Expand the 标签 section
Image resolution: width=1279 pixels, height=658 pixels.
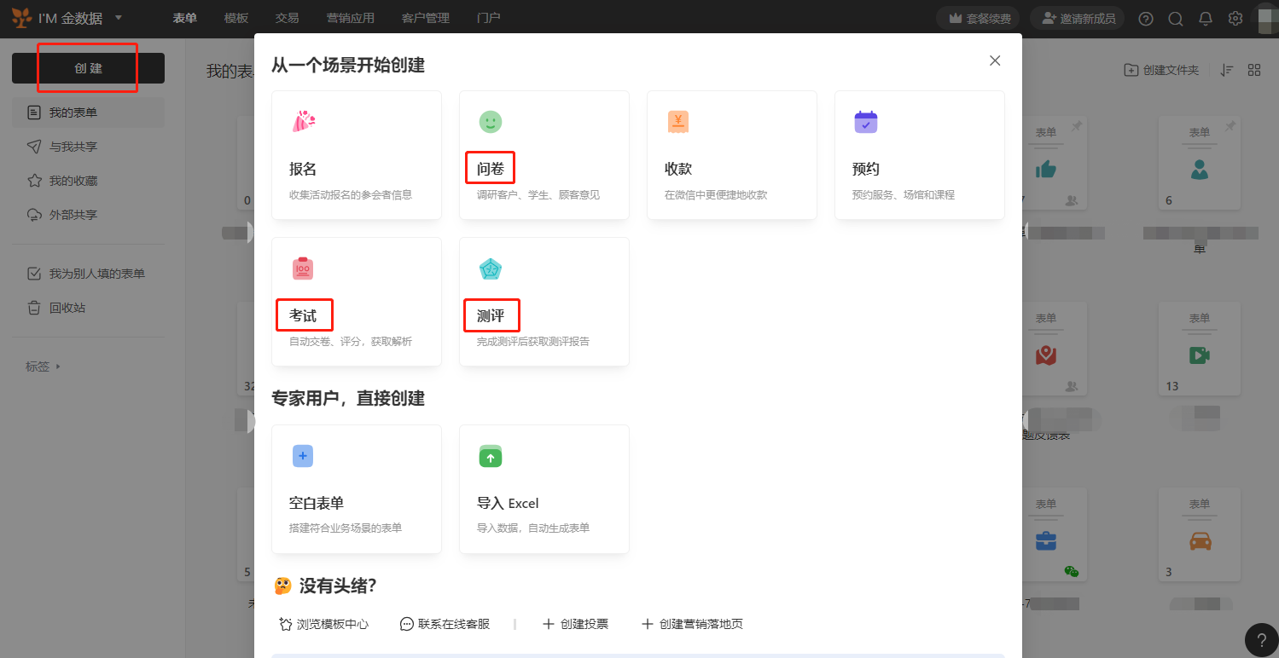pos(44,367)
